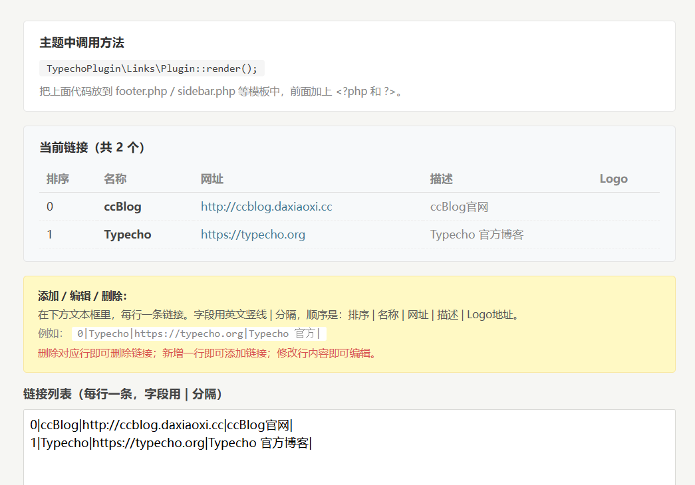Screen dimensions: 695x485
Task: Click inside the 链接列表 textarea
Action: click(349, 447)
